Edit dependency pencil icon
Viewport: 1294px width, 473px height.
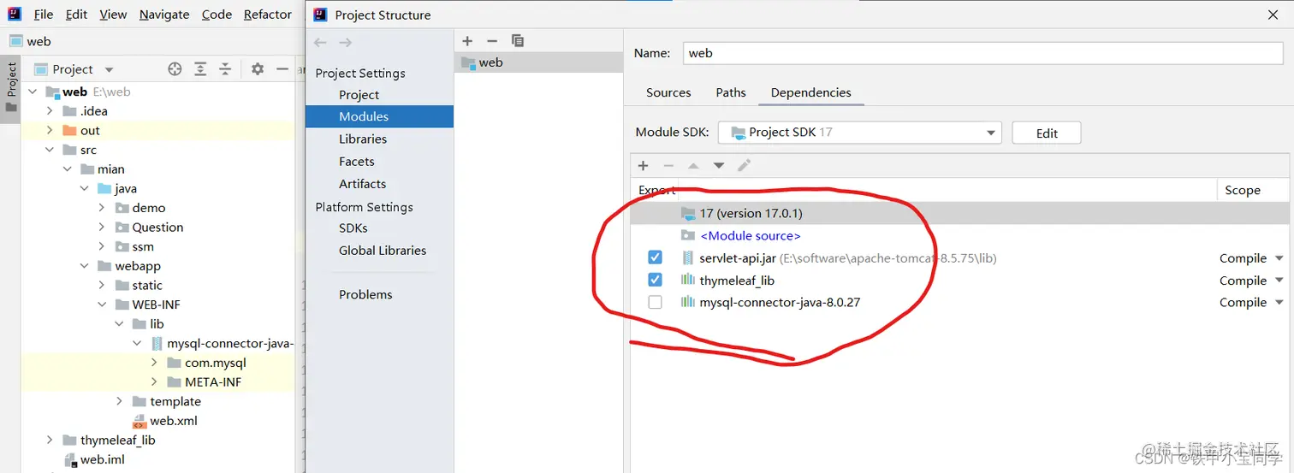pyautogui.click(x=744, y=166)
